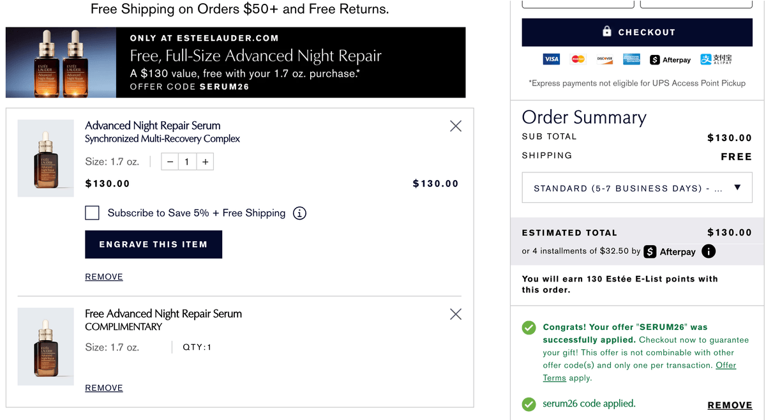This screenshot has height=420, width=766.
Task: Click Afterpay installments info icon
Action: (x=708, y=251)
